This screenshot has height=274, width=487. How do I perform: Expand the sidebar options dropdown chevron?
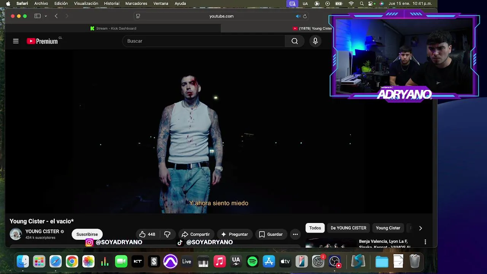[x=46, y=16]
